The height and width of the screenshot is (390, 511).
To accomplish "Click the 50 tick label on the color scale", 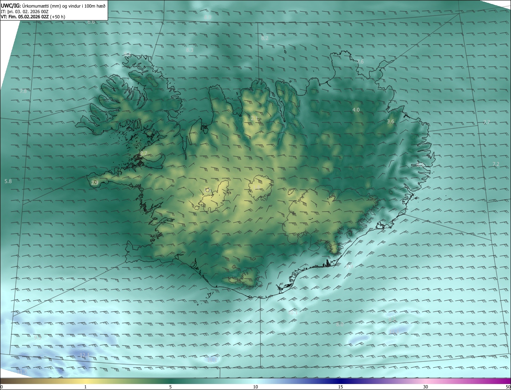I will (508, 387).
